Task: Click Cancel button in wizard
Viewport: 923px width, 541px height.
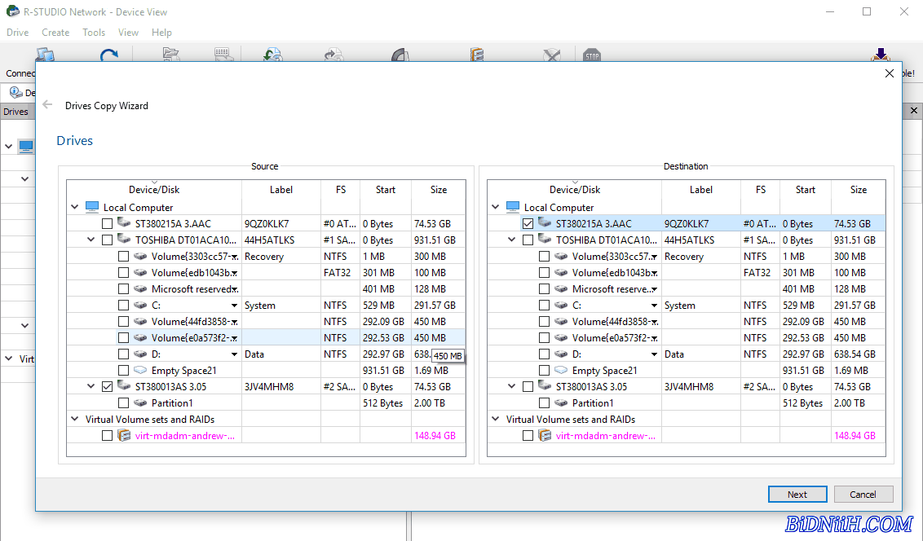Action: [x=863, y=495]
